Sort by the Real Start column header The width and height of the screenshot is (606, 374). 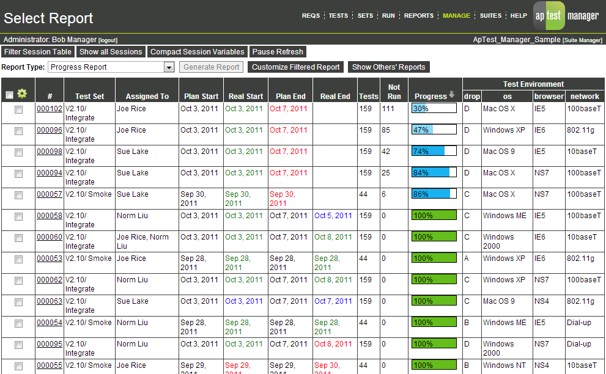246,97
